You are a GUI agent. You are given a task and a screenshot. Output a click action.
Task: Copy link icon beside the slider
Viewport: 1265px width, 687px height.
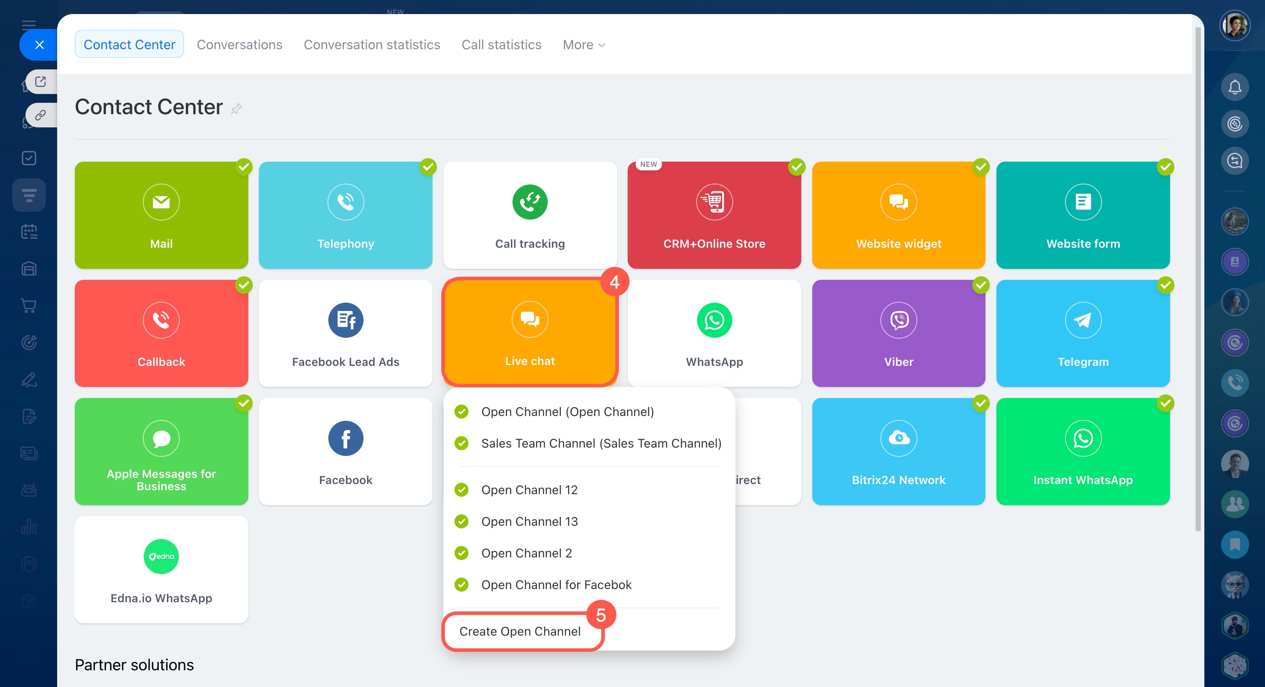coord(41,115)
